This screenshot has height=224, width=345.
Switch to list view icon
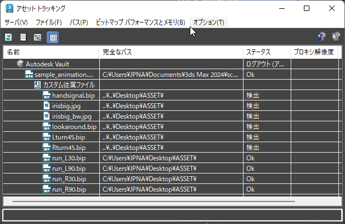23,37
